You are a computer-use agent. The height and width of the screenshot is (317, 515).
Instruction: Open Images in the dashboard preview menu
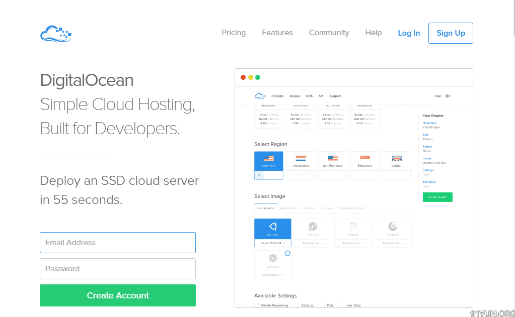coord(295,96)
